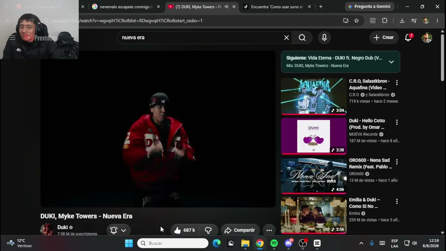446x251 pixels.
Task: Open the Chrome profile avatar
Action: click(425, 21)
